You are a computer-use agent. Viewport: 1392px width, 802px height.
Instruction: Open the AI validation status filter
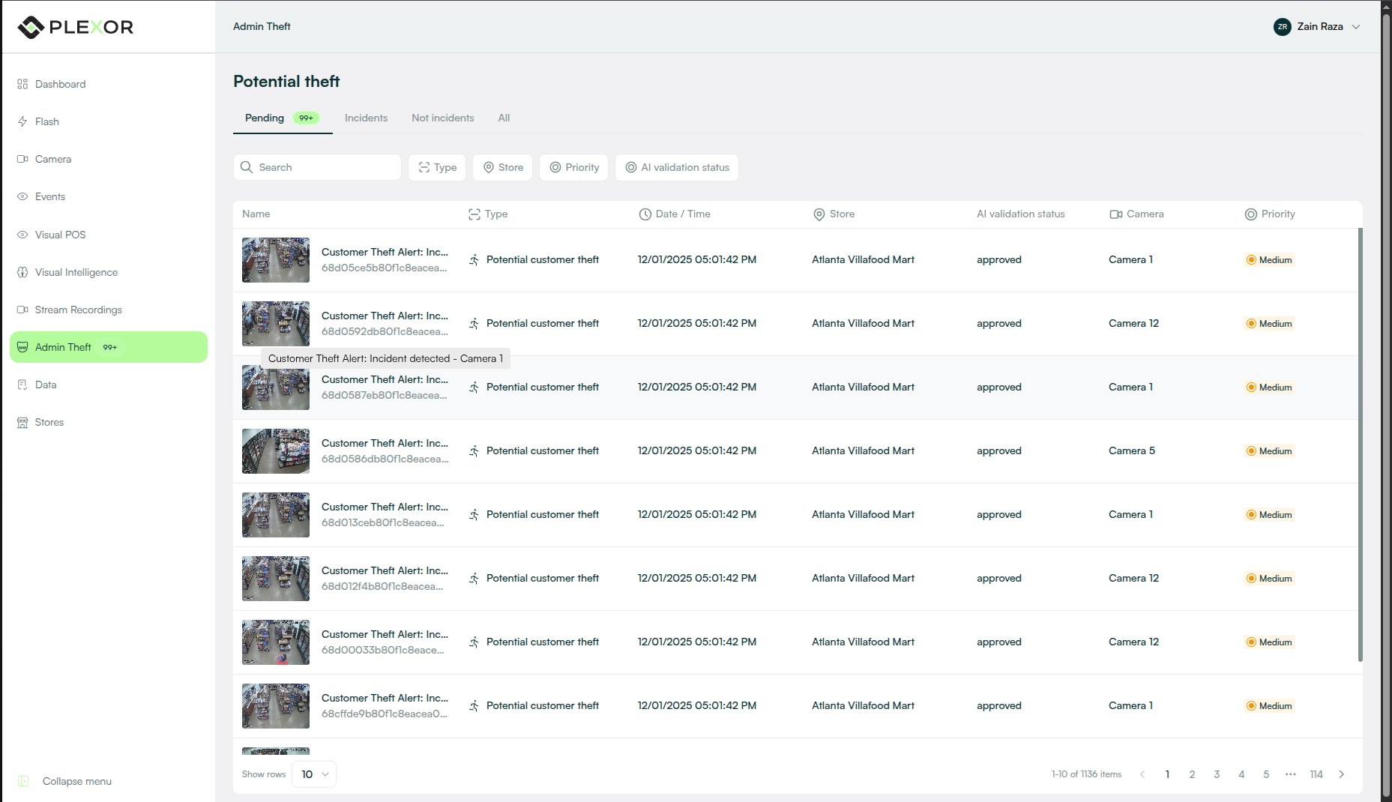[677, 167]
